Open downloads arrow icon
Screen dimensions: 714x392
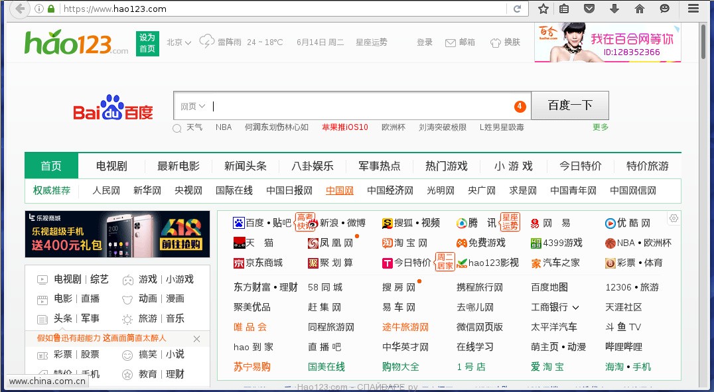pyautogui.click(x=614, y=9)
